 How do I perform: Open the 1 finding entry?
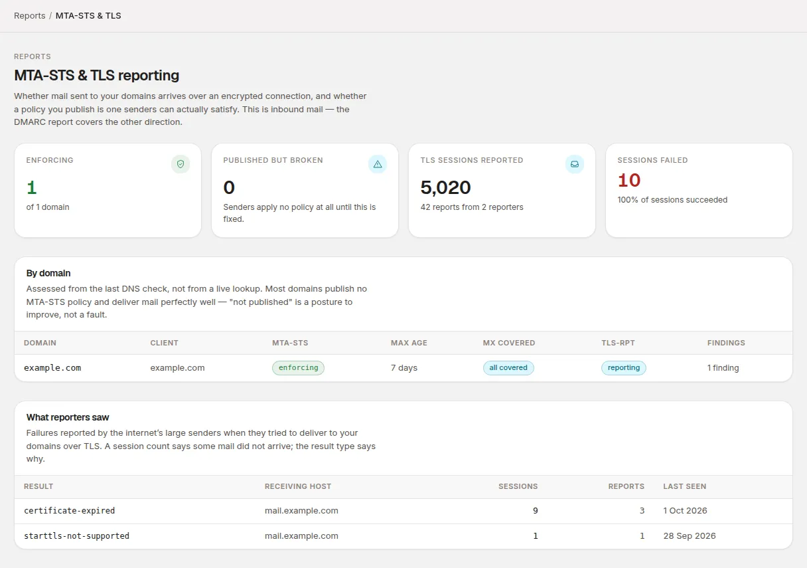(723, 367)
